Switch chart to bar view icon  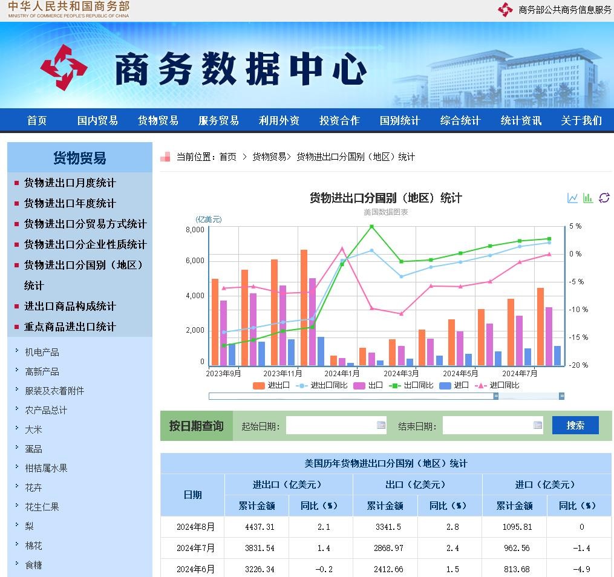click(x=588, y=198)
